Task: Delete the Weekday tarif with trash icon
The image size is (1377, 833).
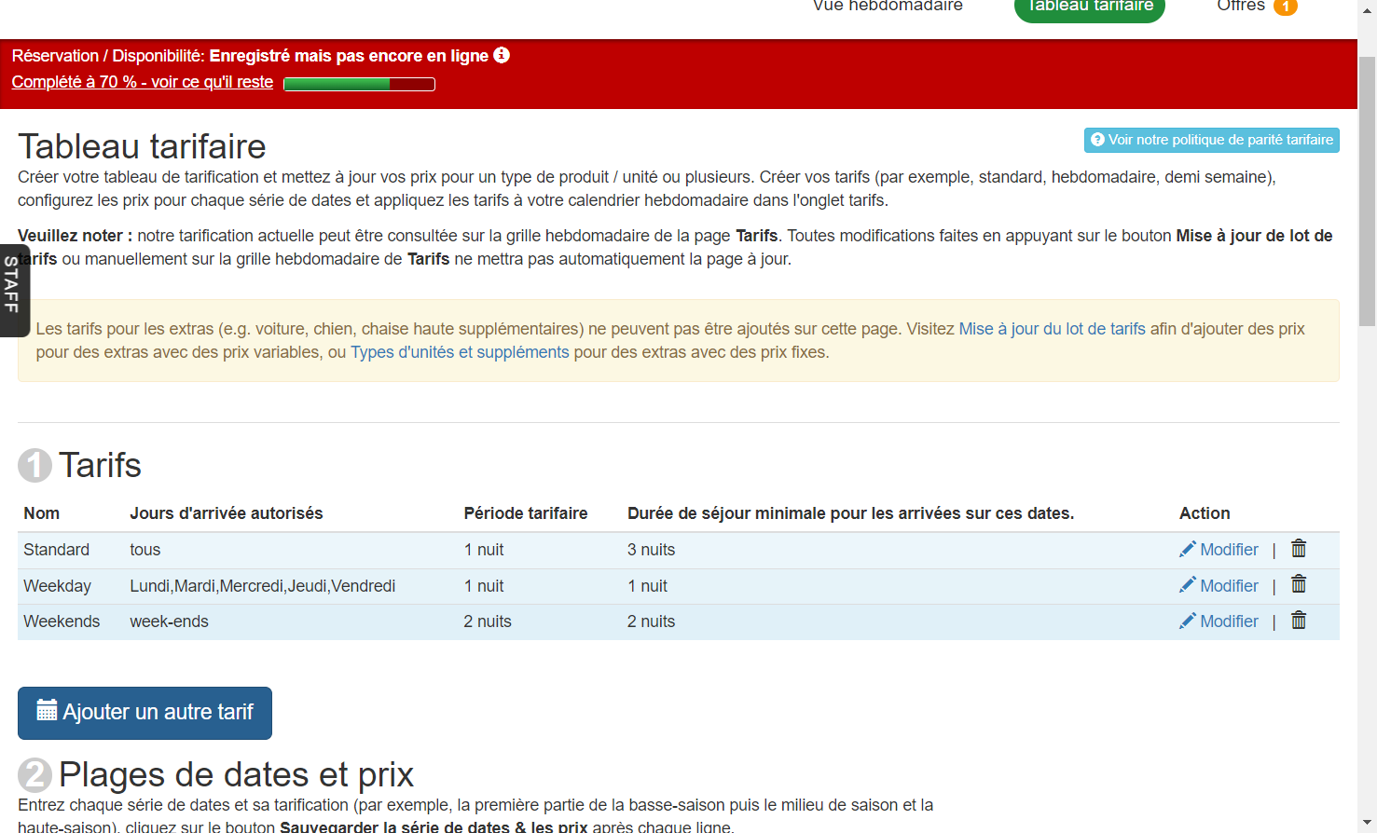Action: pos(1299,584)
